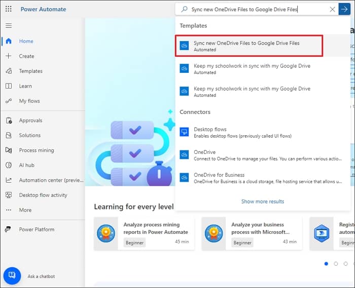Submit search with blue arrow button
355x288 pixels.
(x=344, y=9)
